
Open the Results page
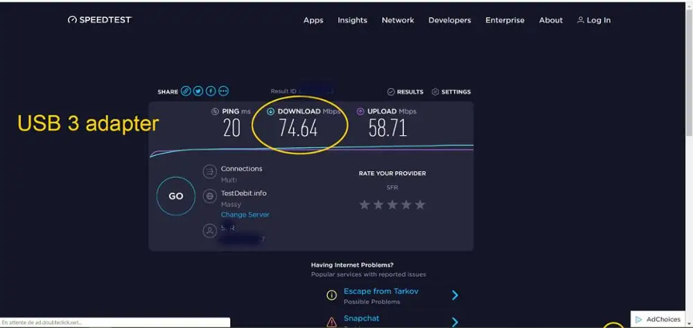[405, 92]
